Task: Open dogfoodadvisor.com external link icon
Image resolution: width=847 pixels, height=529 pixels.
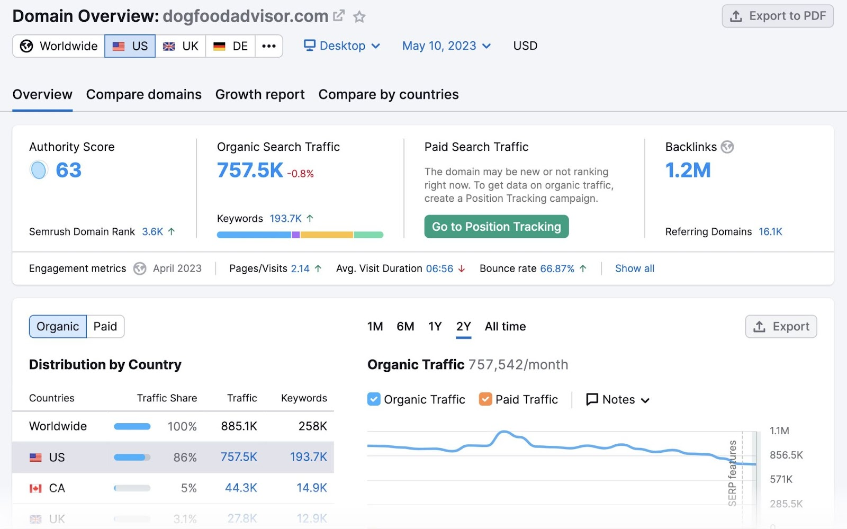Action: point(339,16)
